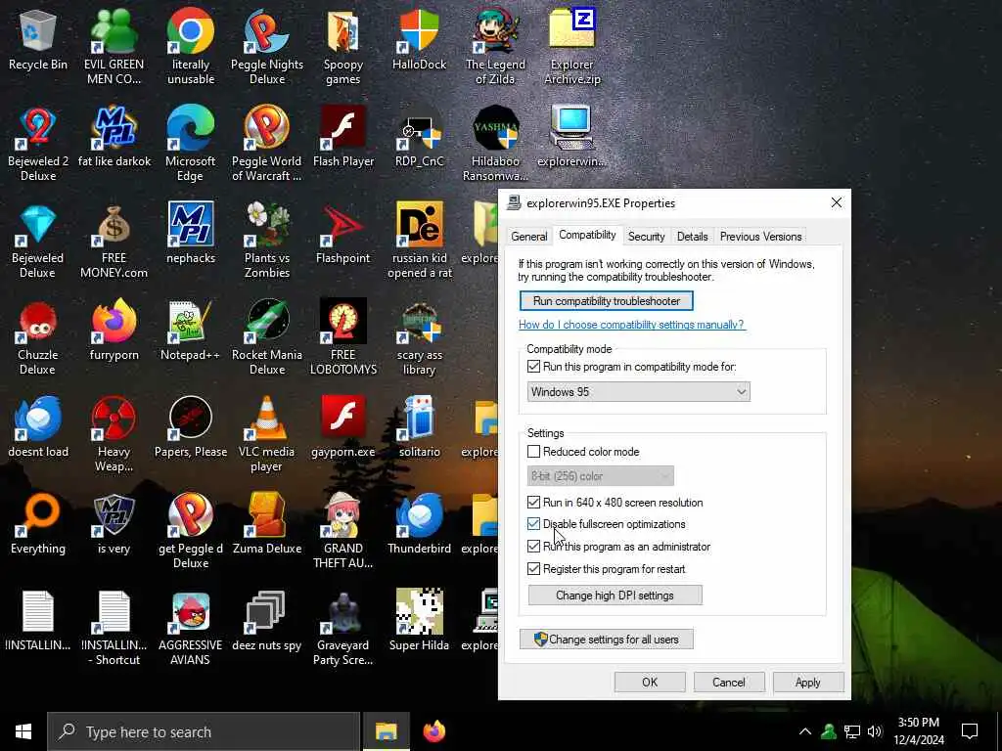Switch to the Details tab
This screenshot has height=751, width=1002.
click(692, 237)
